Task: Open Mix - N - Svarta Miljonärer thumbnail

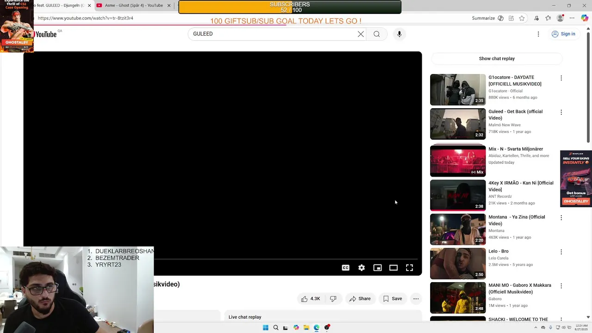Action: (x=458, y=160)
